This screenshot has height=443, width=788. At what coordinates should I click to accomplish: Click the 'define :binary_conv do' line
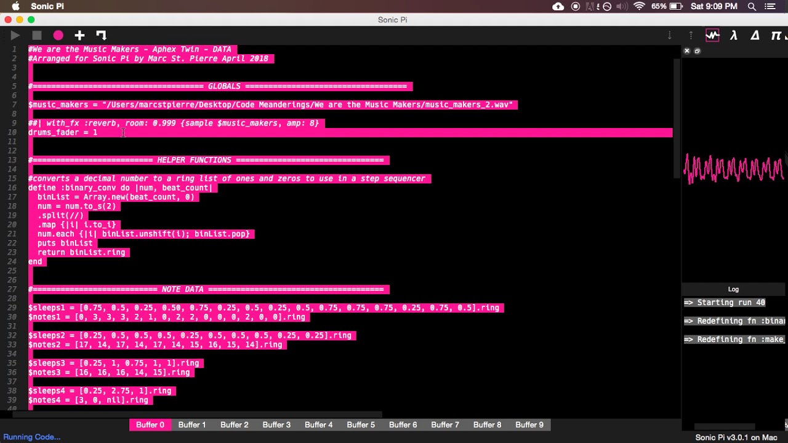coord(120,188)
